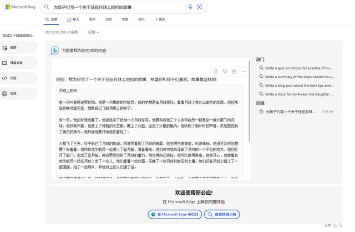Click in the Bing search input field
This screenshot has height=232, width=355.
[x=116, y=7]
